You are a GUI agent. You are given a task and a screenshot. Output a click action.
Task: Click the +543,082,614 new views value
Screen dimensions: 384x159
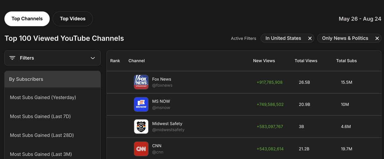(x=270, y=149)
